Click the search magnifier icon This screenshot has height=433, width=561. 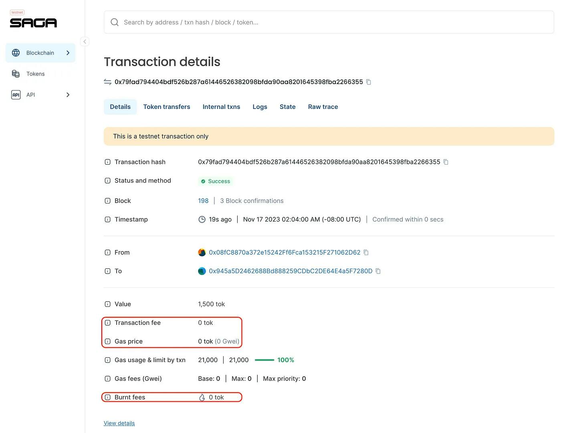(115, 22)
